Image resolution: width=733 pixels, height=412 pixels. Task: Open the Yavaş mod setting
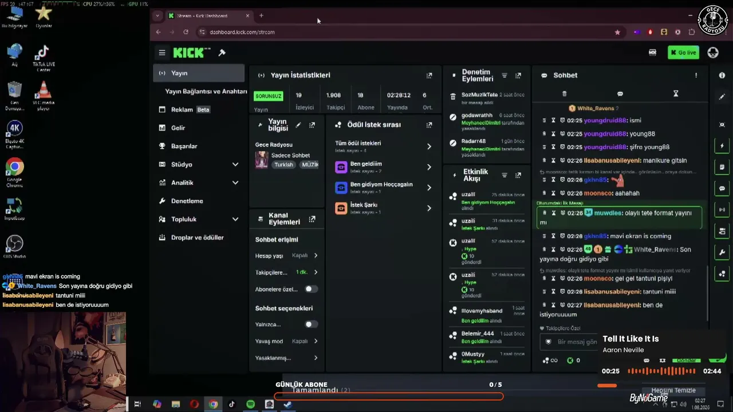(x=286, y=341)
